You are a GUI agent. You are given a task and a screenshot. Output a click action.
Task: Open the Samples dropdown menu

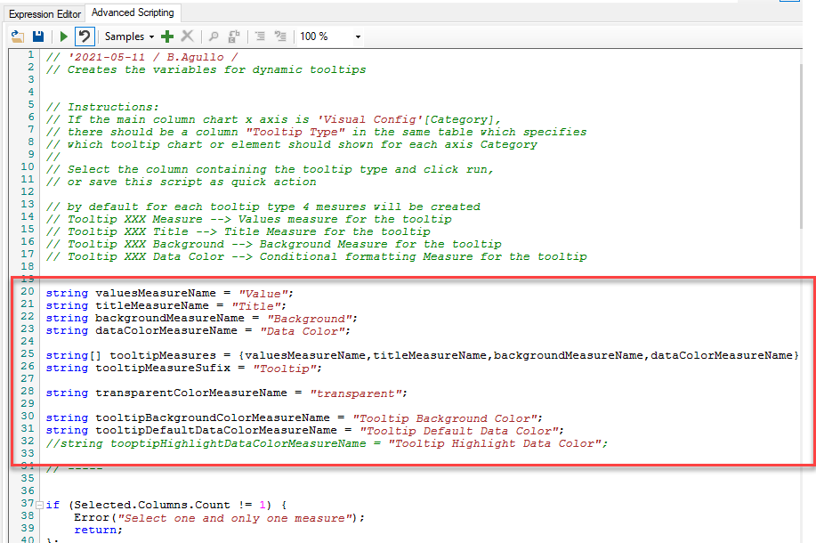[x=129, y=36]
